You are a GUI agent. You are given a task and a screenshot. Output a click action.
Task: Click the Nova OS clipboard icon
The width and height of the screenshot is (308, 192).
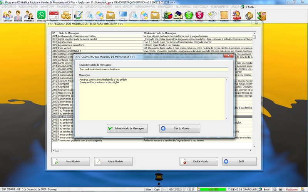(x=78, y=16)
